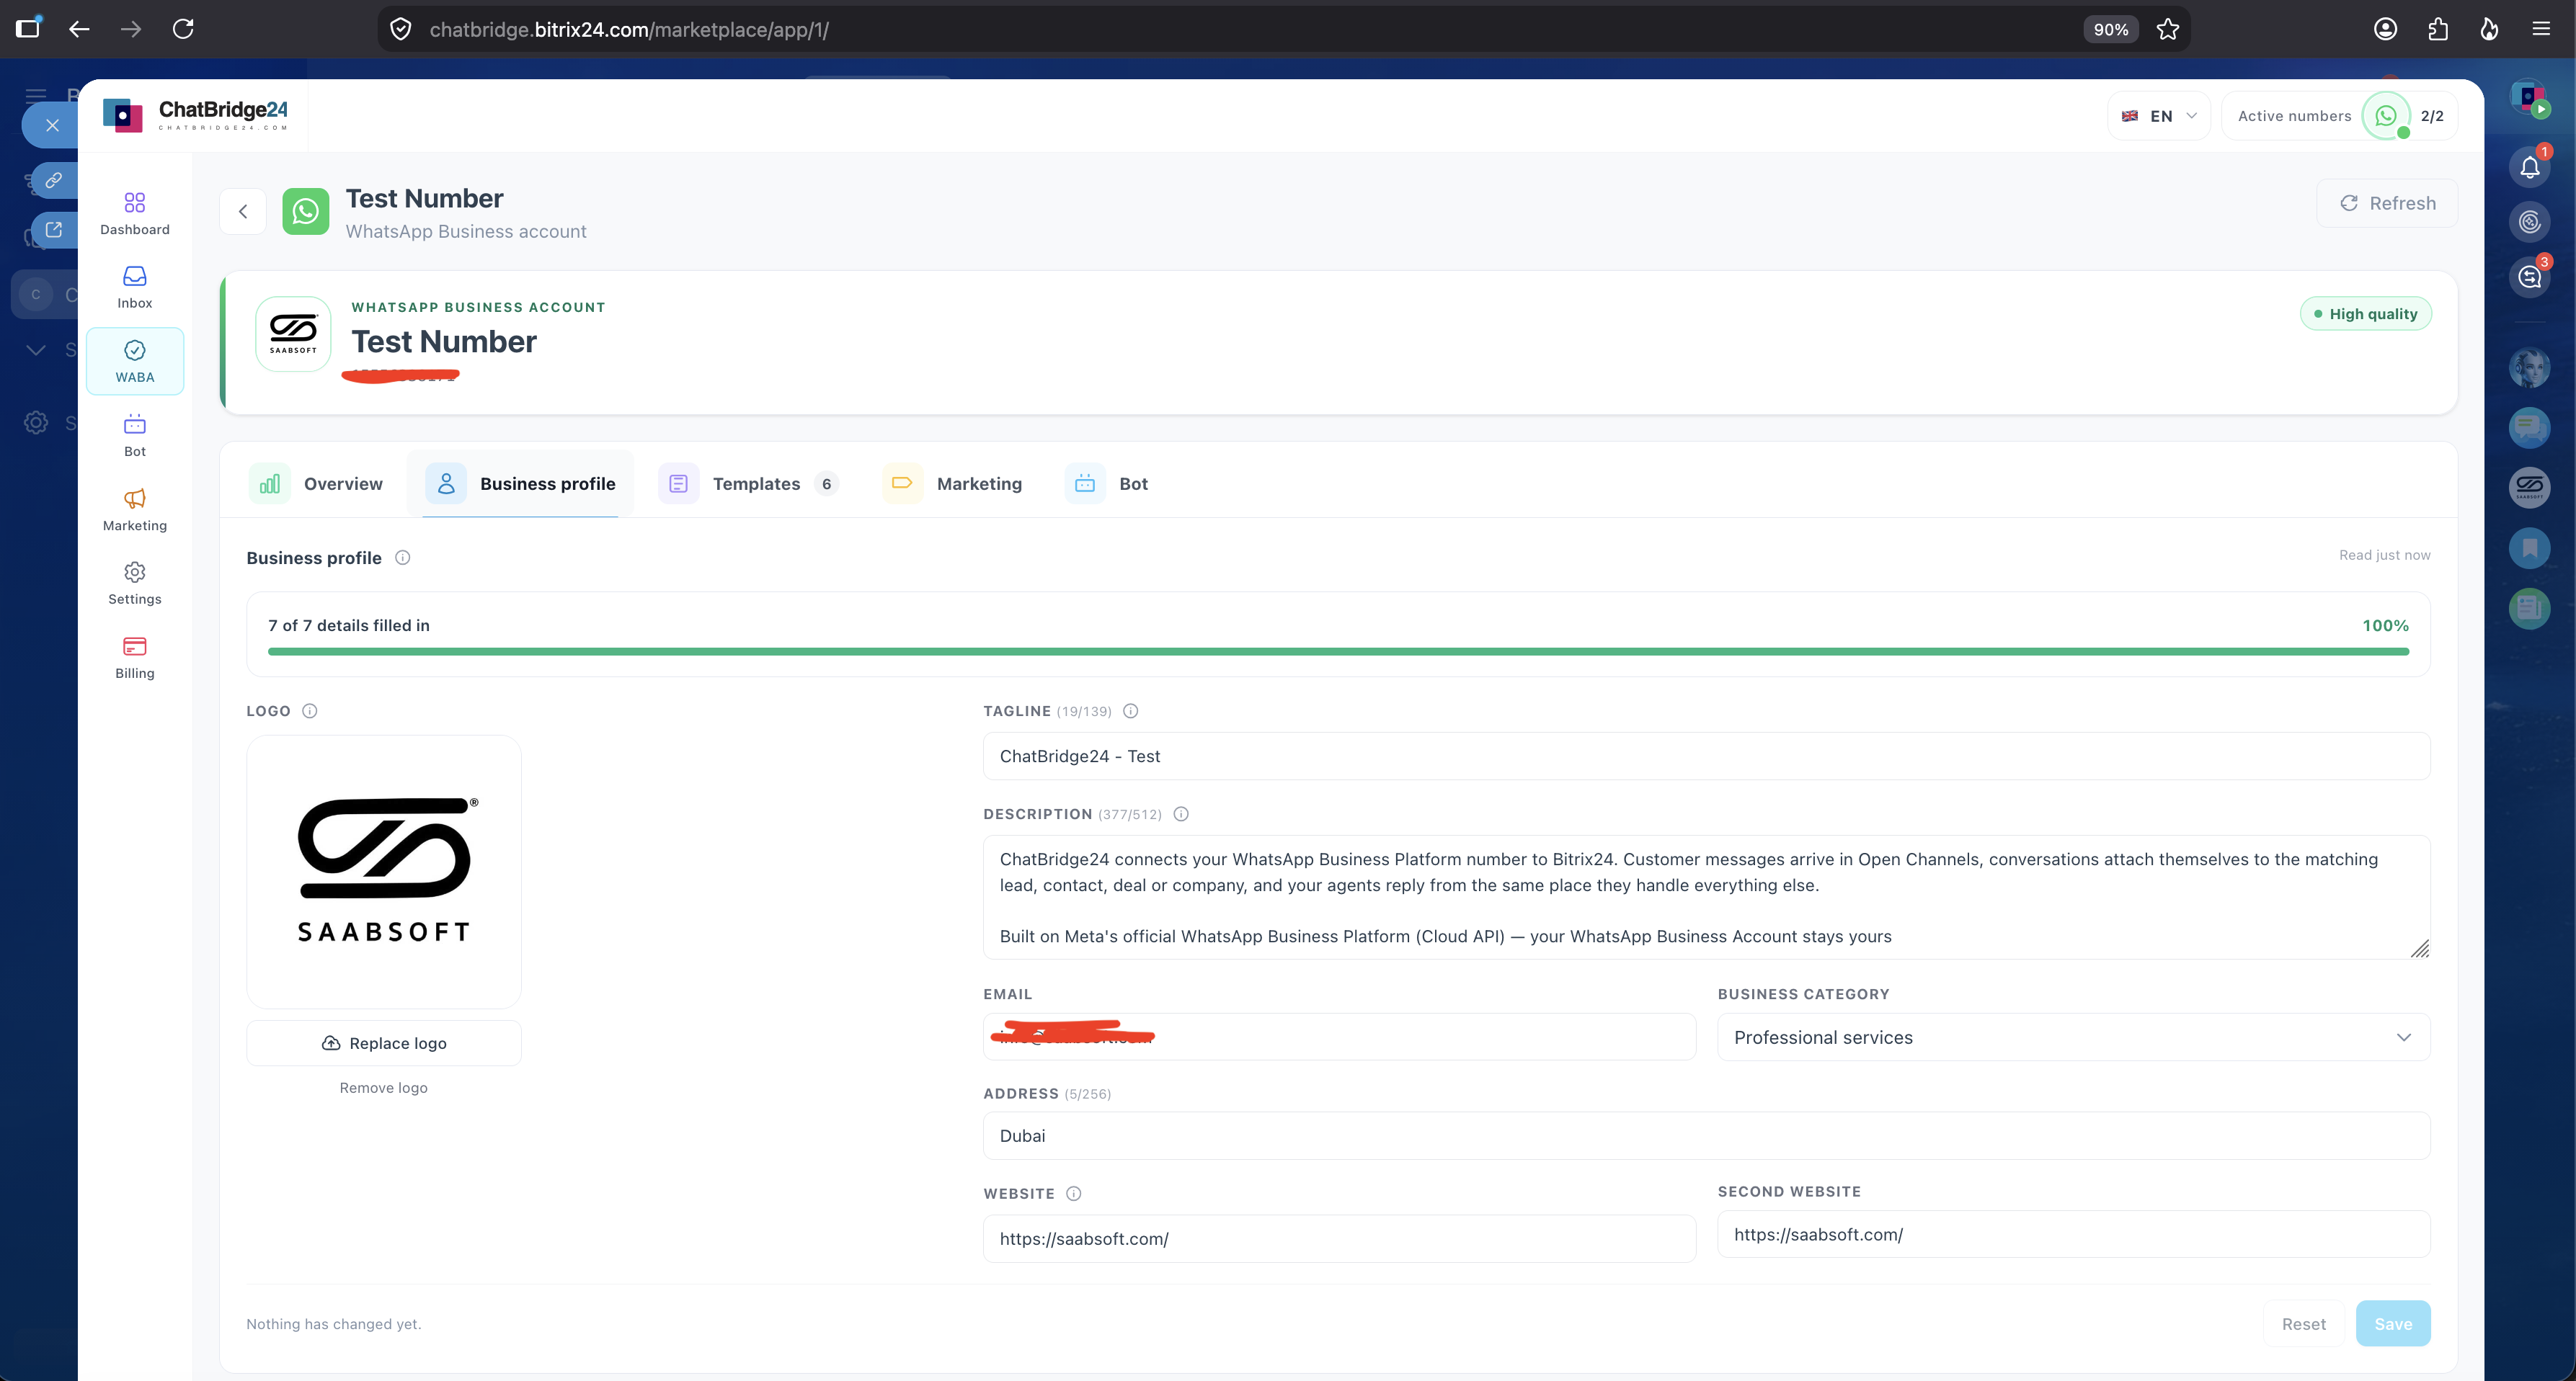Go back using the chevron button
The height and width of the screenshot is (1381, 2576).
(x=243, y=211)
